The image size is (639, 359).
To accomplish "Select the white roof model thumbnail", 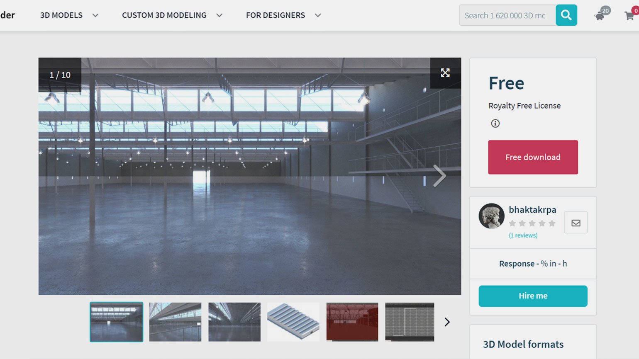I will click(293, 322).
